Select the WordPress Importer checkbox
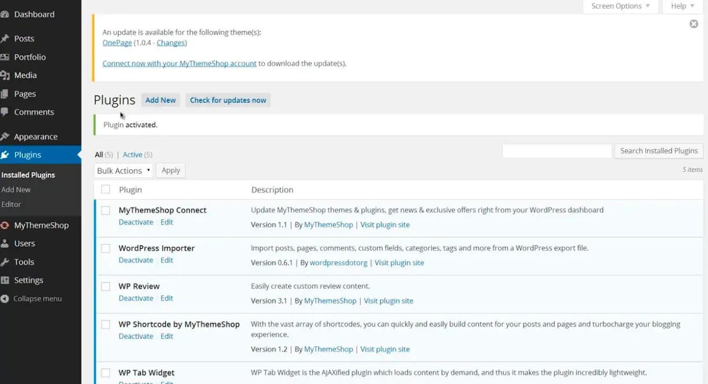This screenshot has width=708, height=384. click(106, 248)
